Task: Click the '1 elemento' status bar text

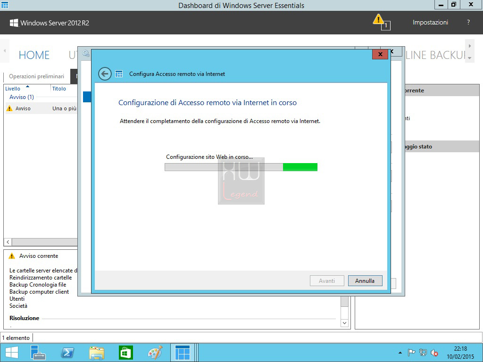Action: (16, 338)
